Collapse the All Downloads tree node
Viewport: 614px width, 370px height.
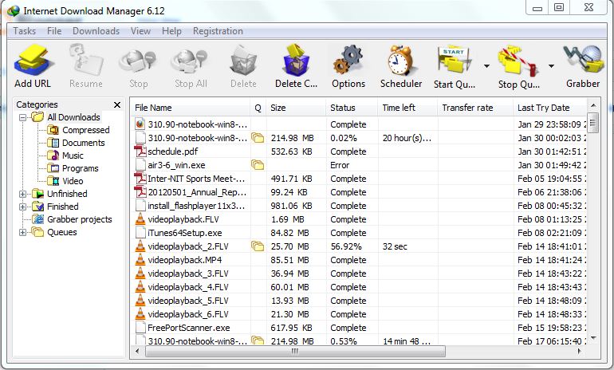coord(22,117)
